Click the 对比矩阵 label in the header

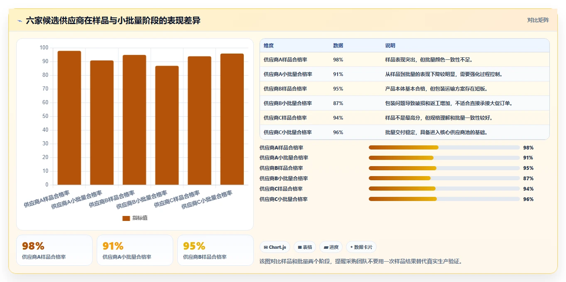click(x=538, y=20)
